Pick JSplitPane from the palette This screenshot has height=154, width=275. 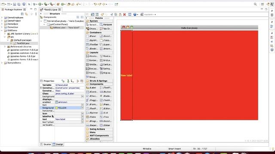coord(92,40)
